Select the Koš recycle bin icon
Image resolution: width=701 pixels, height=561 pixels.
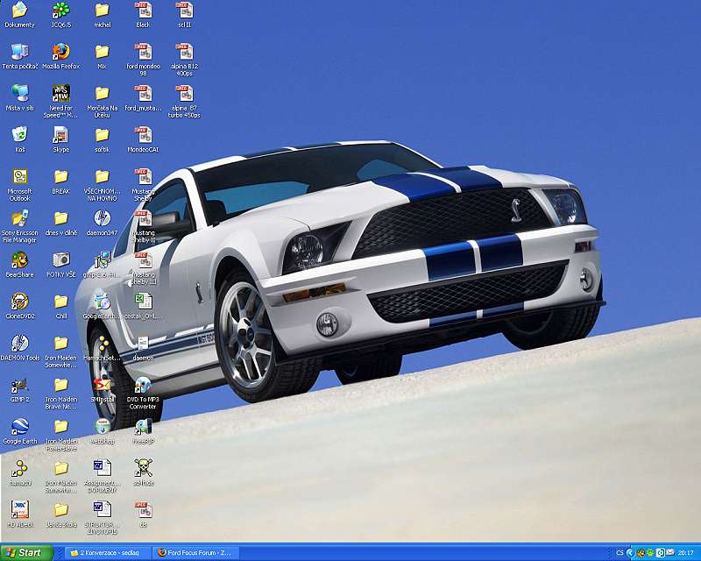coord(19,135)
